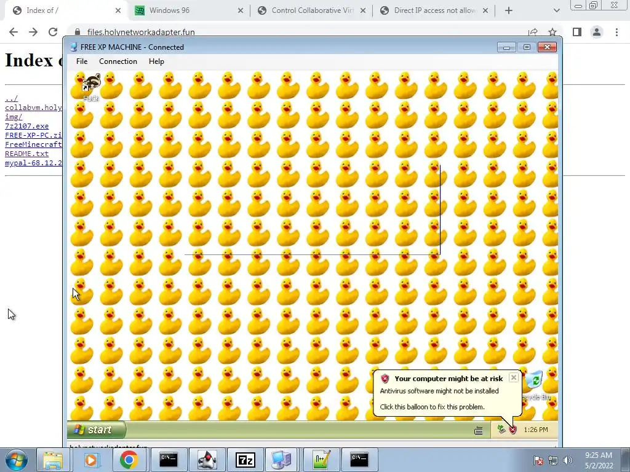The width and height of the screenshot is (630, 472).
Task: Dismiss the 'Your computer might be at risk' balloon
Action: 514,378
